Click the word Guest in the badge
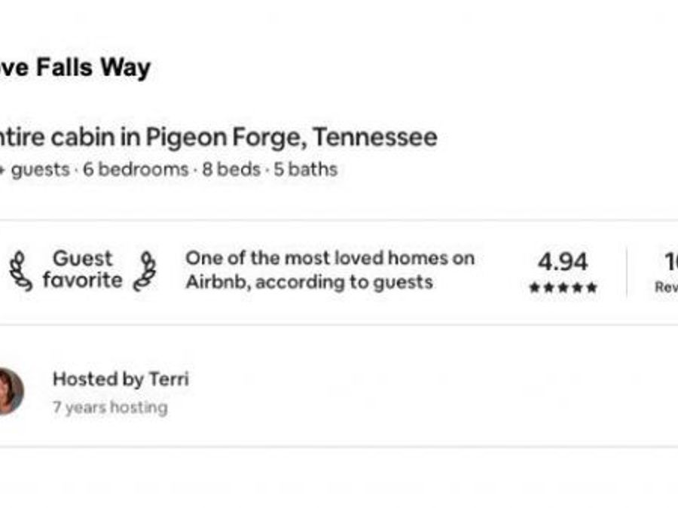Image resolution: width=678 pixels, height=508 pixels. click(x=83, y=259)
